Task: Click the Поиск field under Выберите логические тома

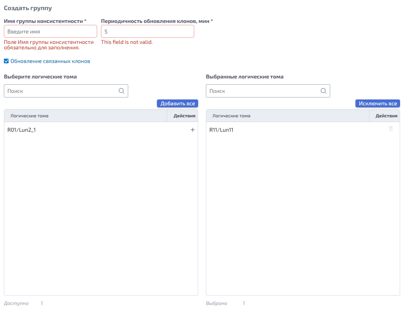Action: [66, 91]
